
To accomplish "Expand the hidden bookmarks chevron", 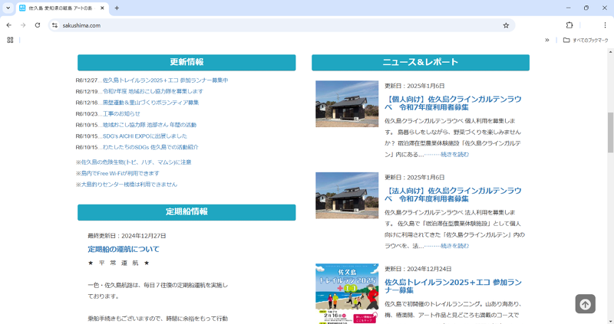I will [547, 40].
